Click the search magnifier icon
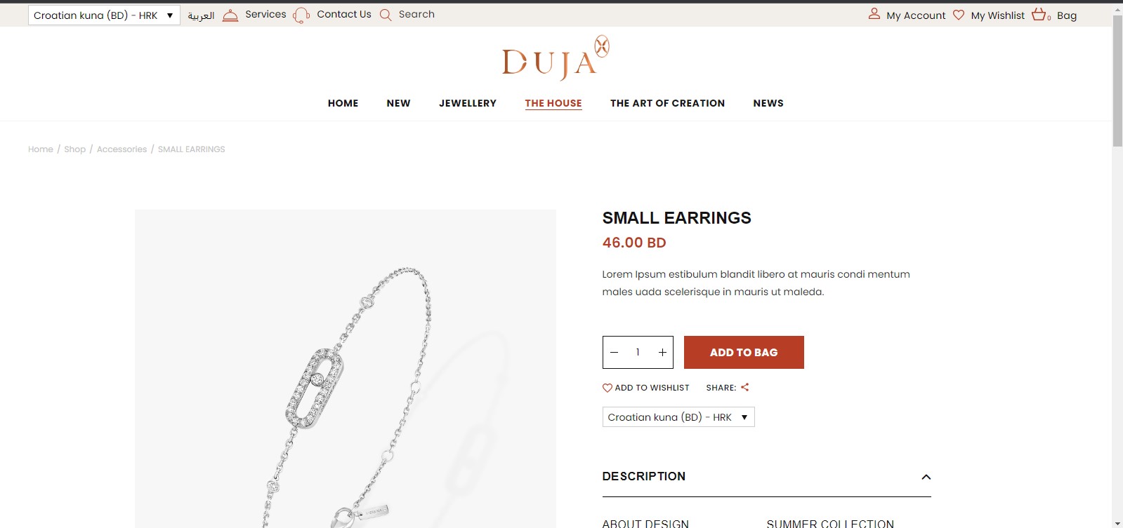The image size is (1123, 528). pos(386,15)
